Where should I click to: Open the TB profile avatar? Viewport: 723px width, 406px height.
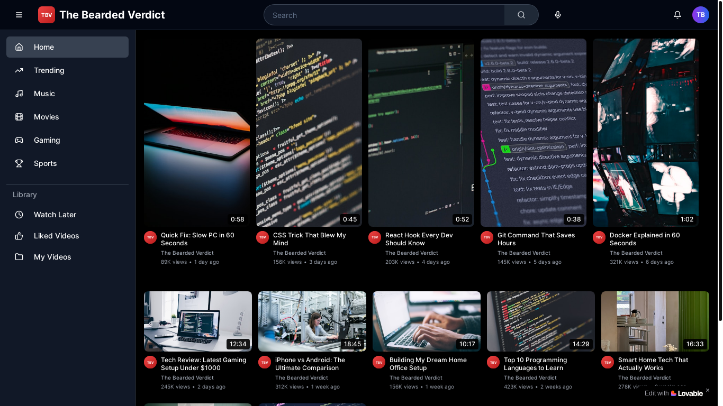pyautogui.click(x=701, y=15)
